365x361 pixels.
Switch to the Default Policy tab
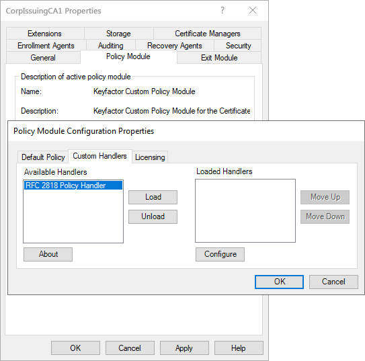click(43, 157)
